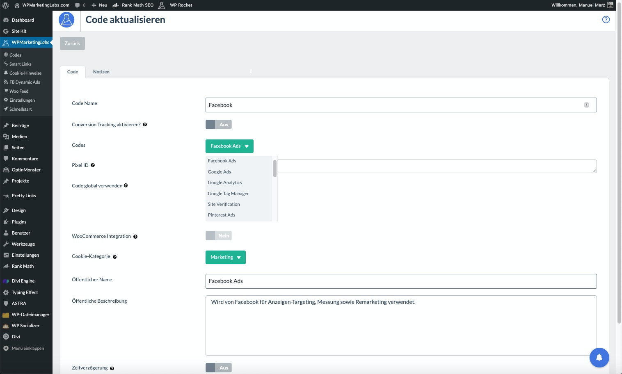Viewport: 622px width, 374px height.
Task: Click the WordPress logo in admin bar
Action: [x=6, y=5]
